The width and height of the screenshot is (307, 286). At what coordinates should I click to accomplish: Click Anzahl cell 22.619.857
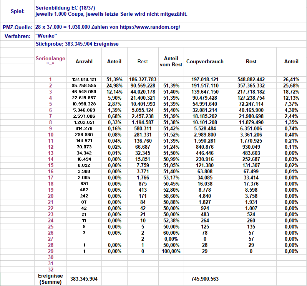point(84,98)
